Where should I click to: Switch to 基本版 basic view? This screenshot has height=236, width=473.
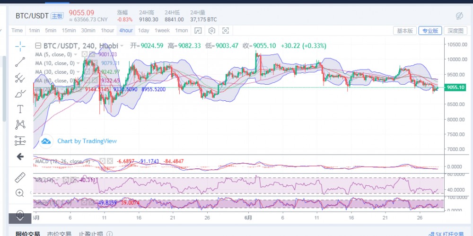405,31
